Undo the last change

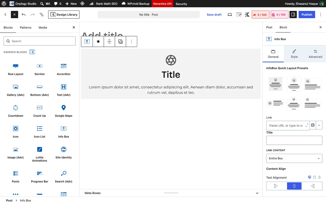pyautogui.click(x=24, y=14)
